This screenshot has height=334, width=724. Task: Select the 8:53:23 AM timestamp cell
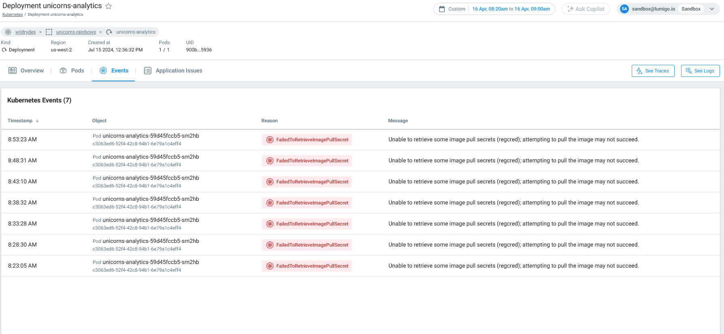22,139
